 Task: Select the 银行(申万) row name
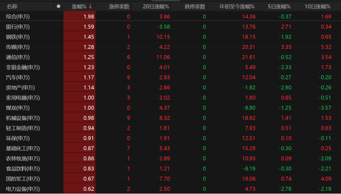click(18, 27)
